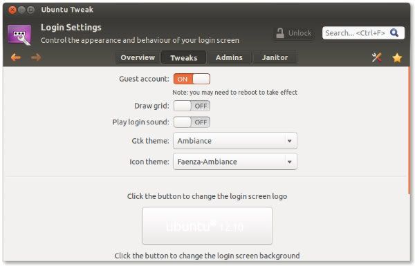Close the Ubuntu Tweak window
Image resolution: width=415 pixels, height=266 pixels.
(12, 10)
